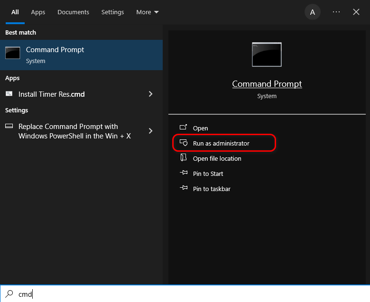Screen dimensions: 370x302
Task: Expand the Replace Command Prompt setting arrow
Action: tap(151, 131)
